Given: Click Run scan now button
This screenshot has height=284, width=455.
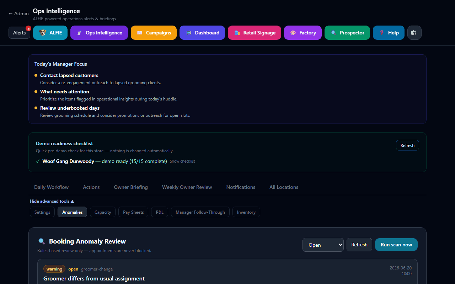Looking at the screenshot, I should [396, 245].
